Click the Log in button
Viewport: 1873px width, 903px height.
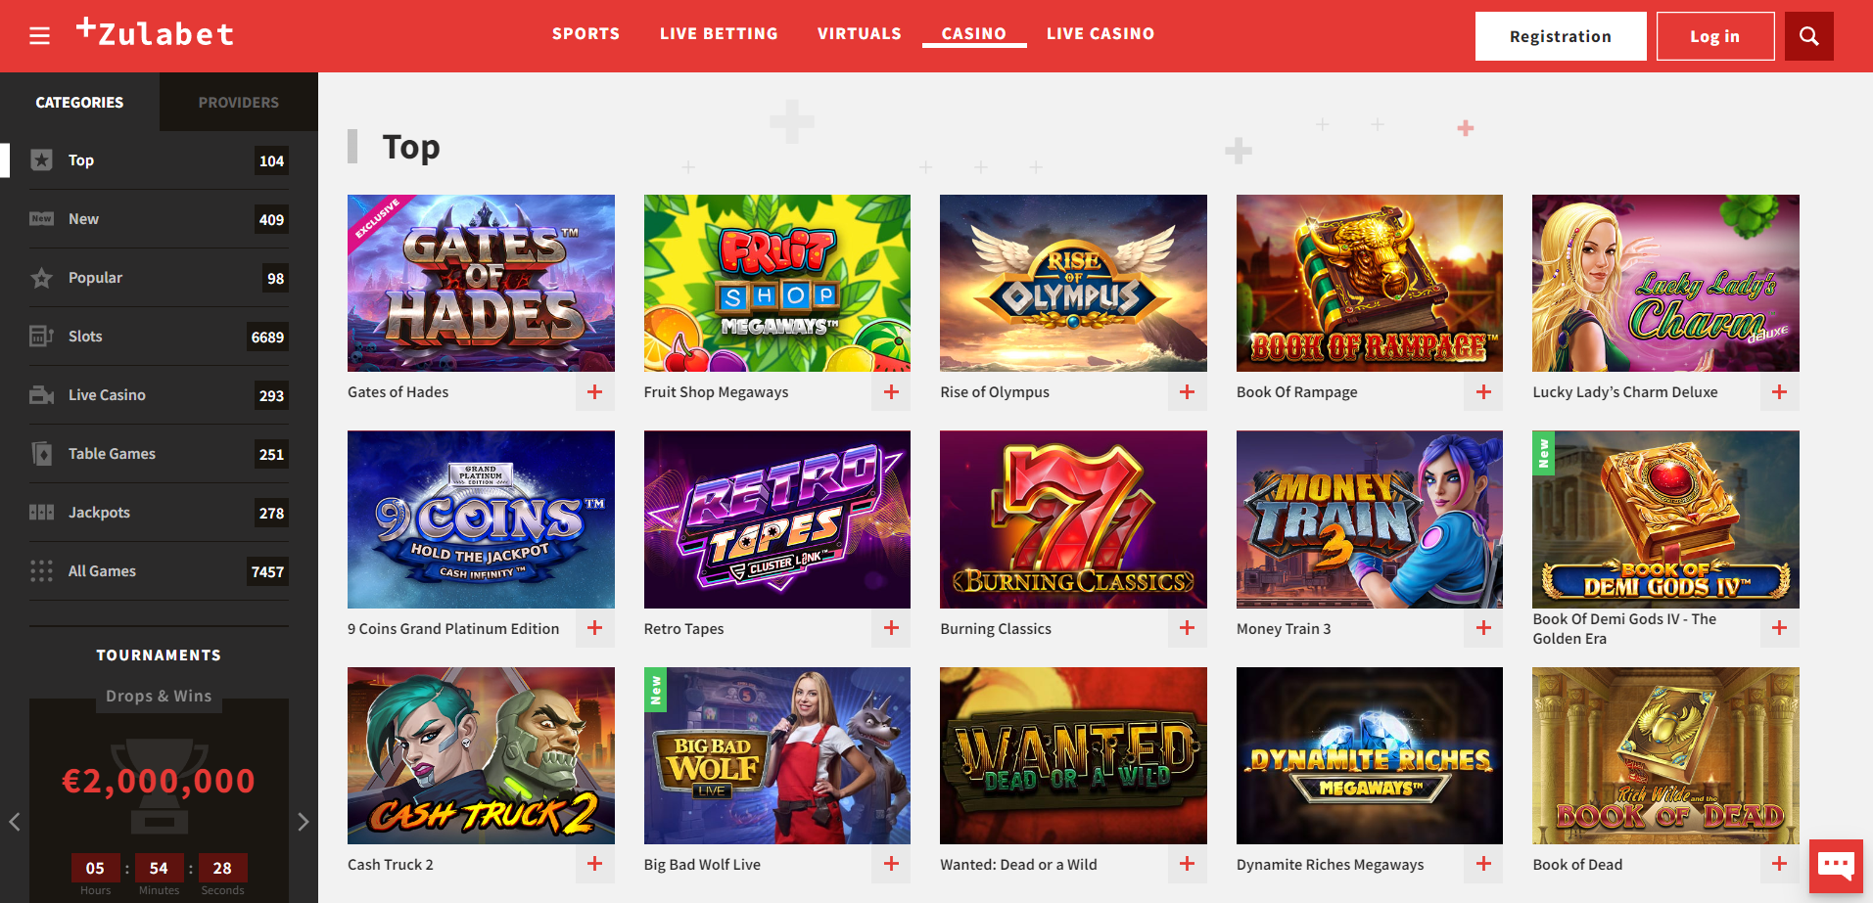(1715, 36)
